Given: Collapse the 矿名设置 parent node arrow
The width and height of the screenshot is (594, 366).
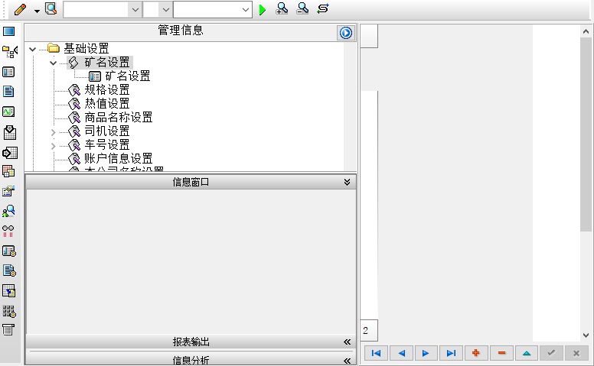Looking at the screenshot, I should coord(54,63).
